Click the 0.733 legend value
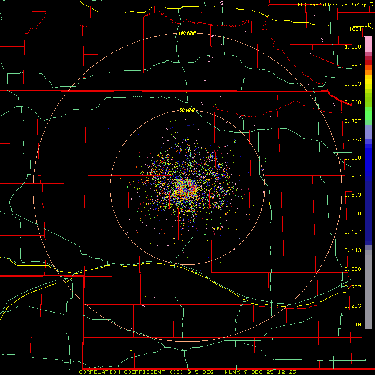This screenshot has width=375, height=375. (353, 140)
